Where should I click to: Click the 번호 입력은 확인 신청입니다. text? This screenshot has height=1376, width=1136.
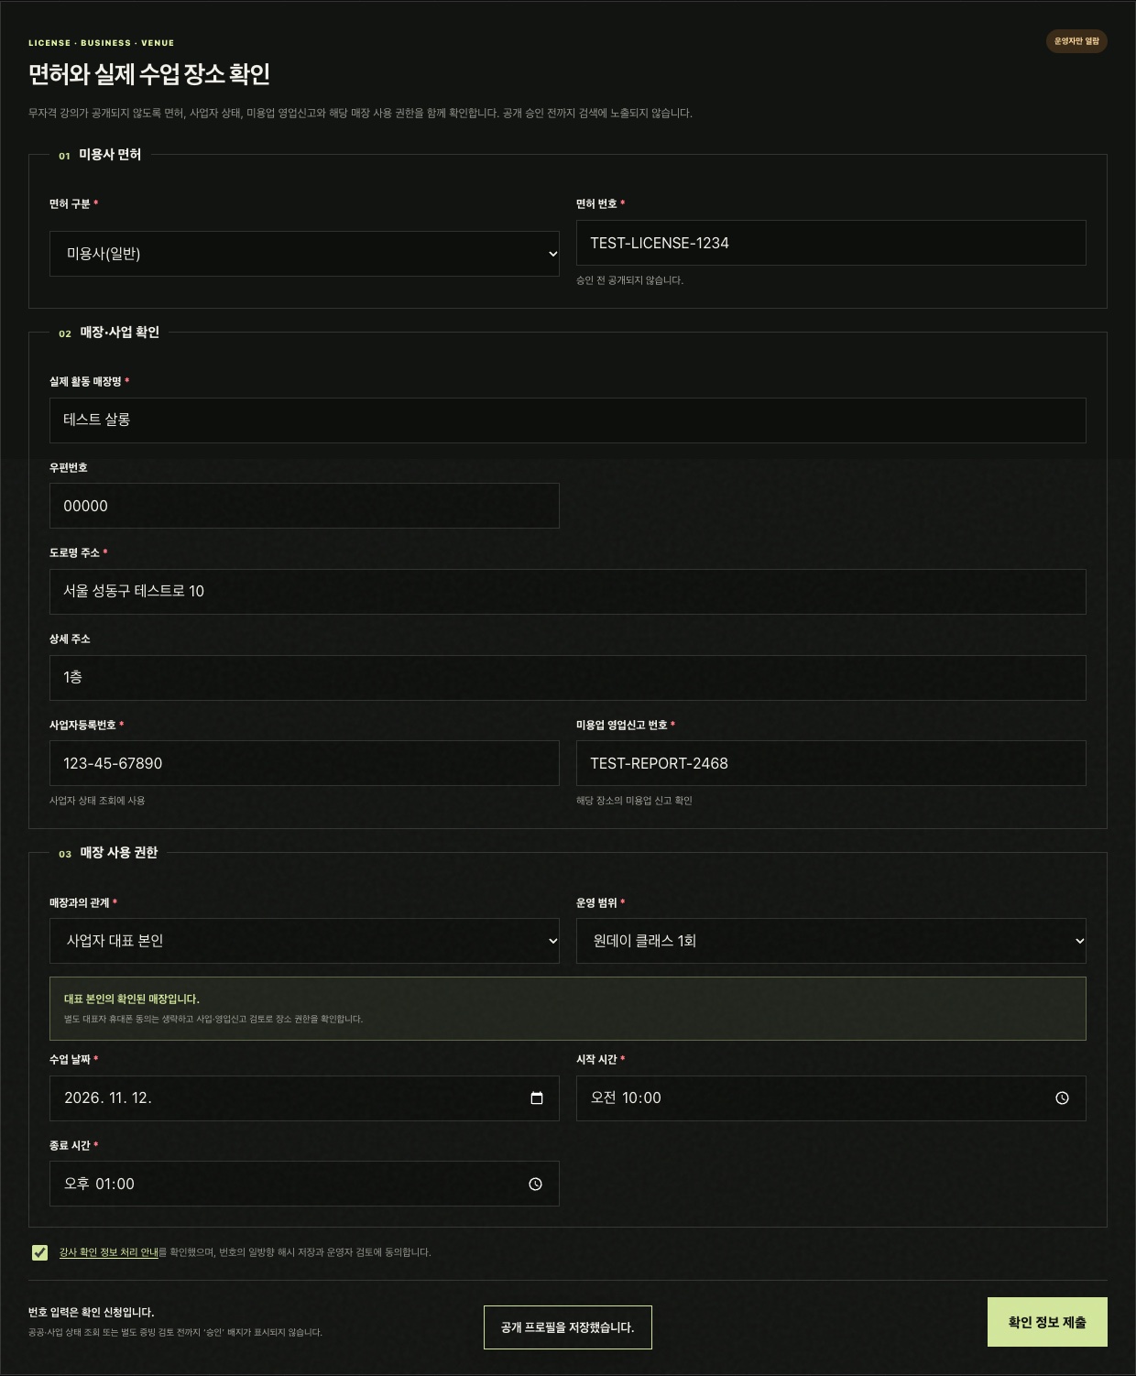coord(91,1313)
